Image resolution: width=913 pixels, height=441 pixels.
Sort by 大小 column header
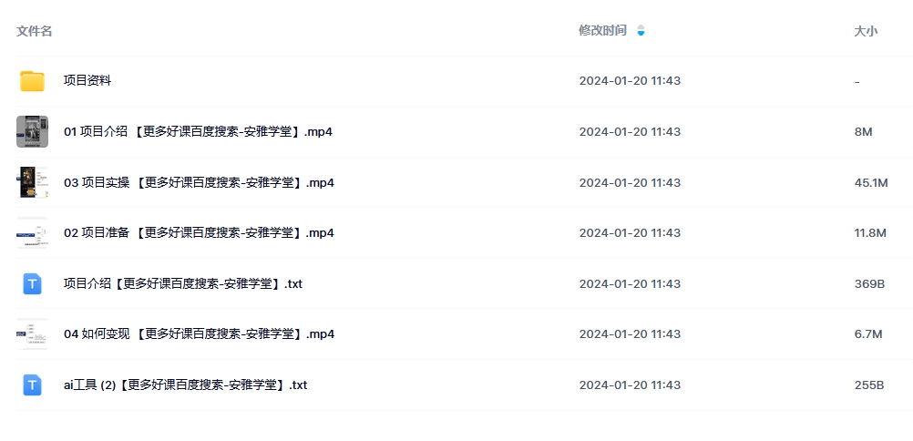tap(866, 32)
